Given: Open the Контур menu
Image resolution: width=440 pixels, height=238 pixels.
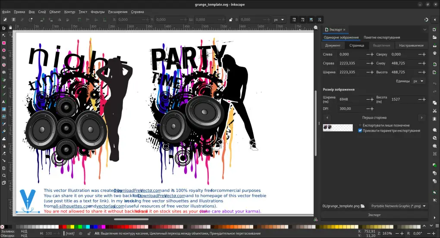Looking at the screenshot, I should click(x=69, y=12).
